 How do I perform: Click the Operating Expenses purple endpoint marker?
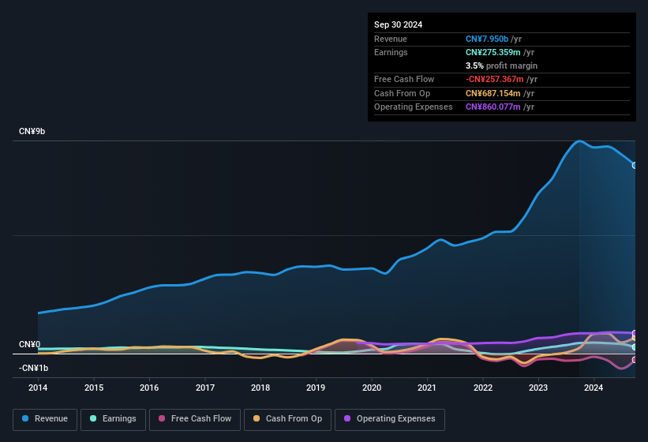click(x=635, y=333)
